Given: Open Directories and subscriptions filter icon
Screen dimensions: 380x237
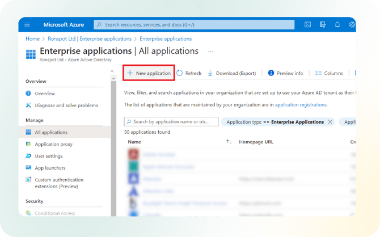Looking at the screenshot, I should pyautogui.click(x=322, y=24).
